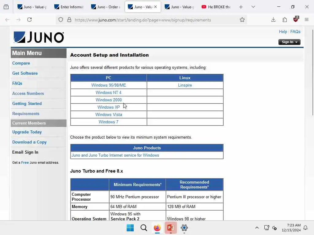Open Help link at top right
Screen dimensions: 314x235
pyautogui.click(x=283, y=32)
